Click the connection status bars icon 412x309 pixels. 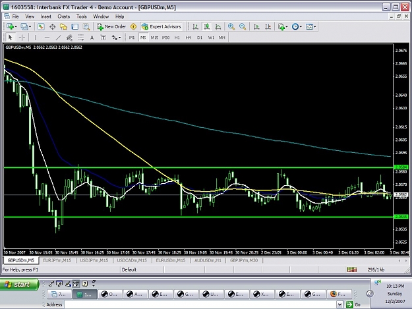[352, 269]
